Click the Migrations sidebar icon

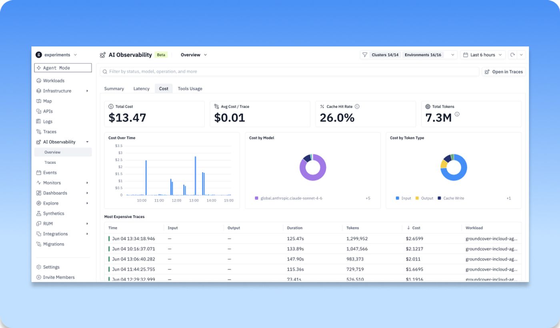pos(39,244)
